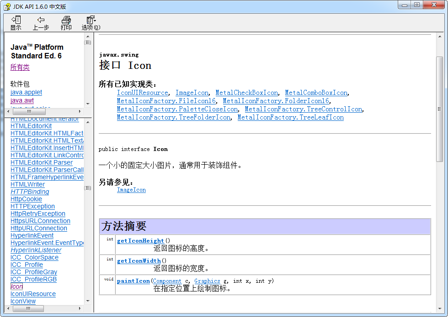Open HttpRetryException class link
Screen dimensions: 448x317
[38, 213]
